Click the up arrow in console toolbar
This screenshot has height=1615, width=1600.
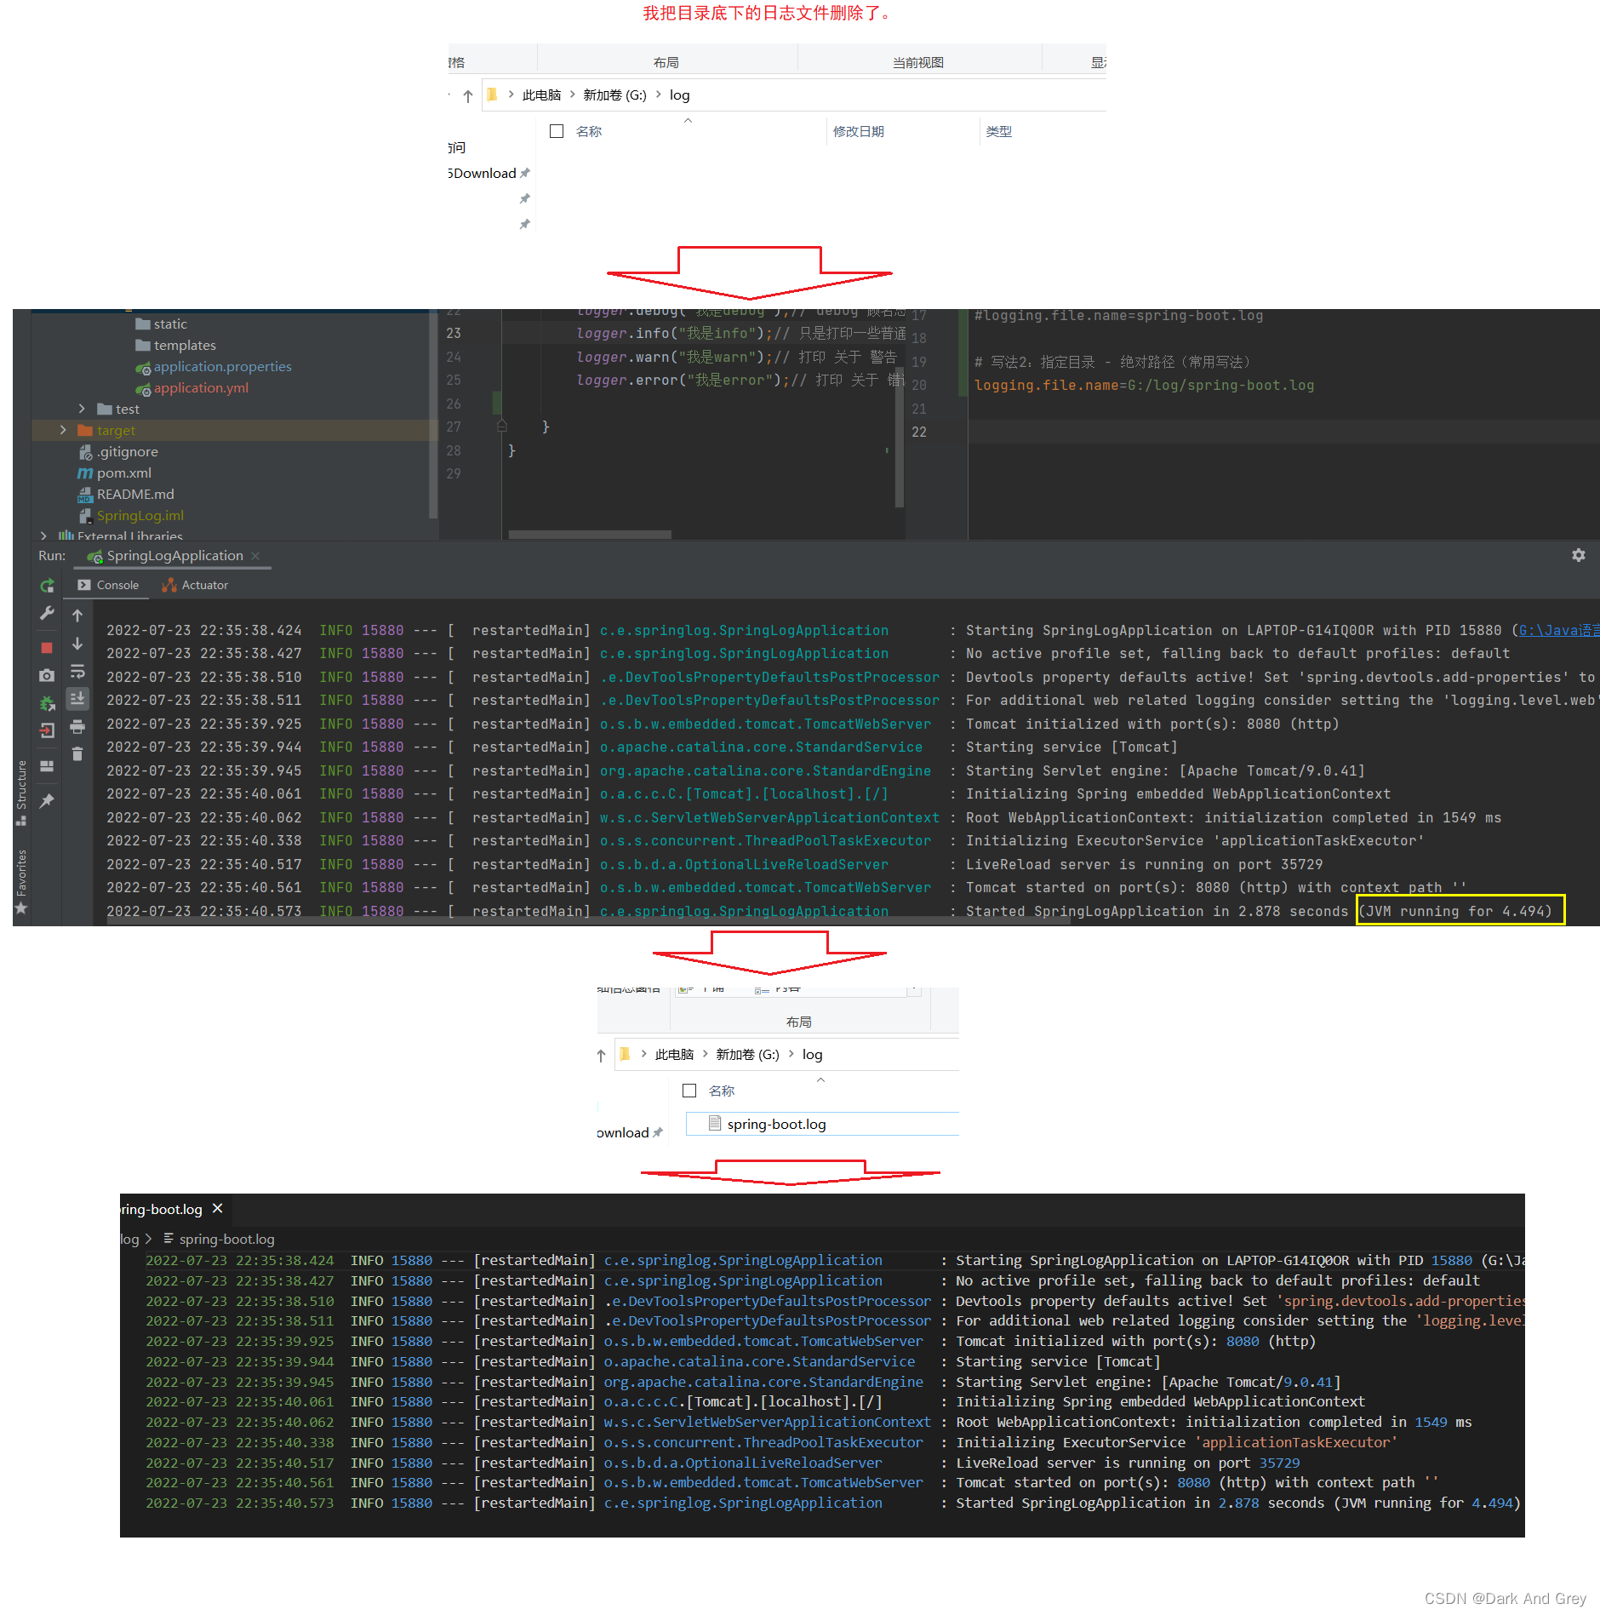click(x=77, y=616)
